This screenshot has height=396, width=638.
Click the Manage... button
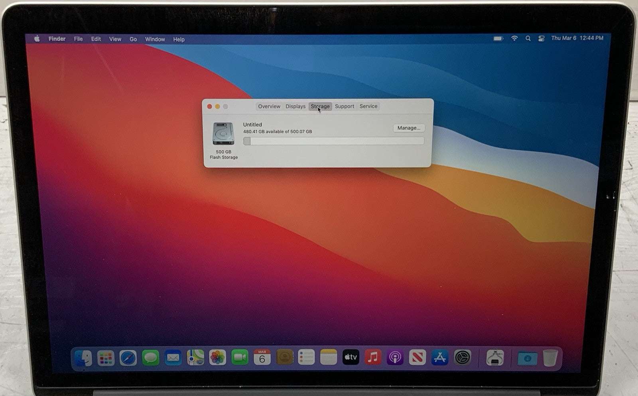click(409, 128)
